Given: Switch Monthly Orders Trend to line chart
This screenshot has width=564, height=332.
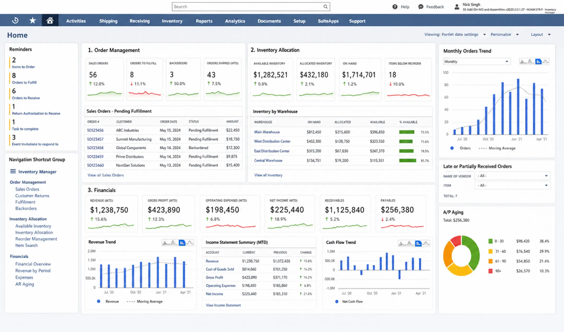Looking at the screenshot, I should (545, 62).
